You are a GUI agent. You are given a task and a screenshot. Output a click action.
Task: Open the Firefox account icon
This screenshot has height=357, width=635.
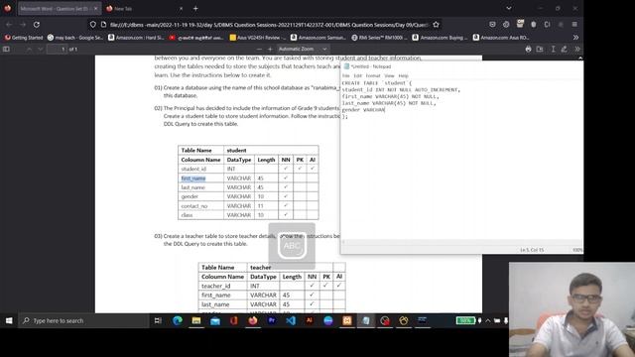click(506, 24)
